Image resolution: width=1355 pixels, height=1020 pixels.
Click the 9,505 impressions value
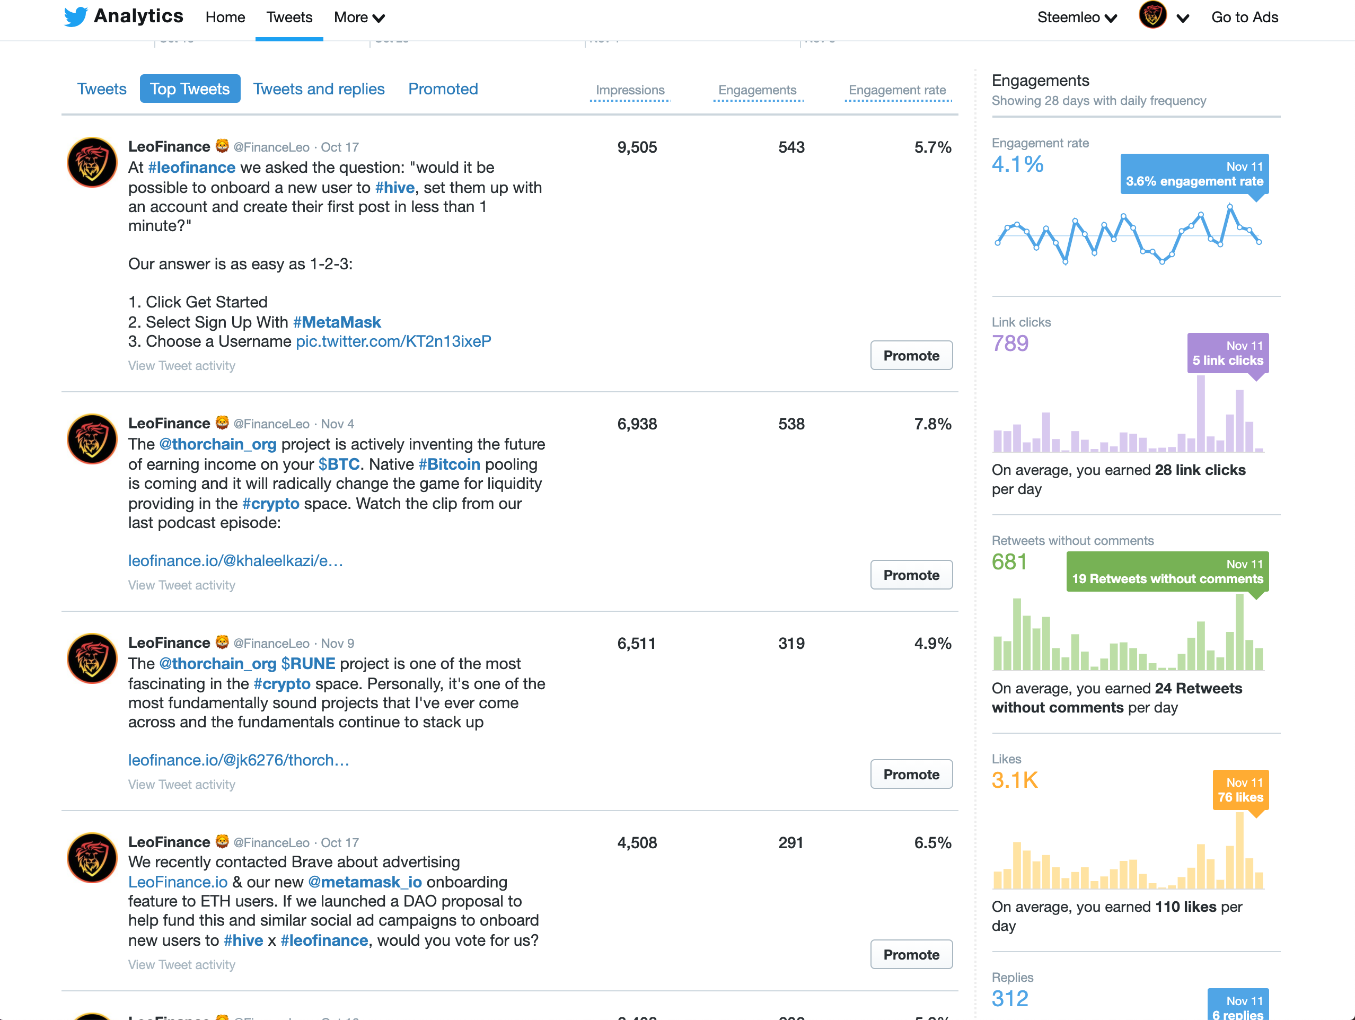637,147
